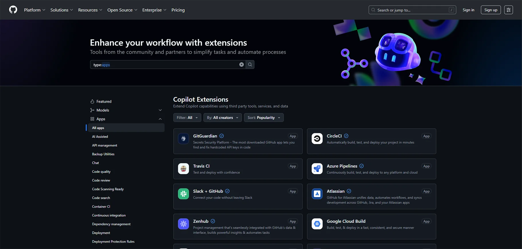
Task: Click the Sign in link
Action: 468,10
